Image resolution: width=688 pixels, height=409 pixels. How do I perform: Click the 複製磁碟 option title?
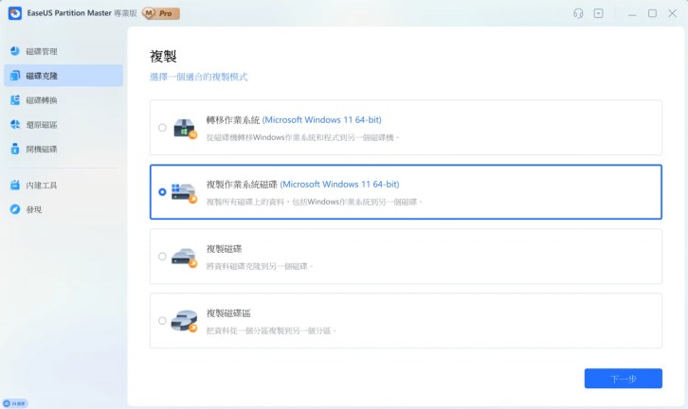click(225, 249)
